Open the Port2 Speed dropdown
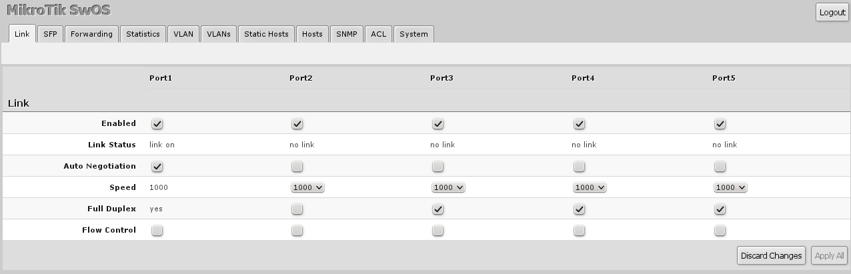The height and width of the screenshot is (274, 851). [307, 188]
